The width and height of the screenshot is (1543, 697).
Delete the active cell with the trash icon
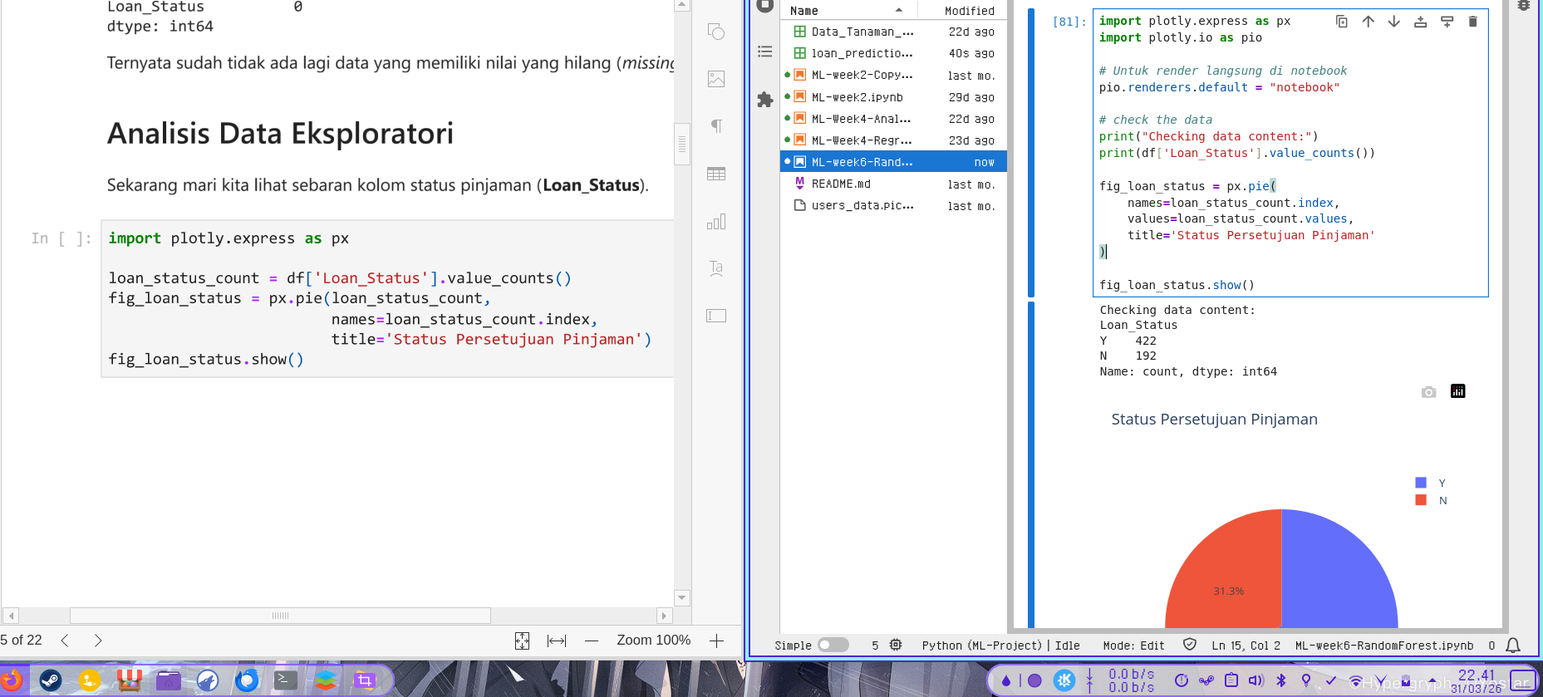point(1472,22)
